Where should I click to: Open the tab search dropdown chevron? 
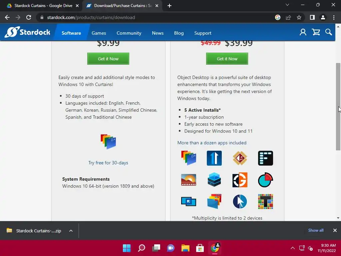tap(287, 5)
